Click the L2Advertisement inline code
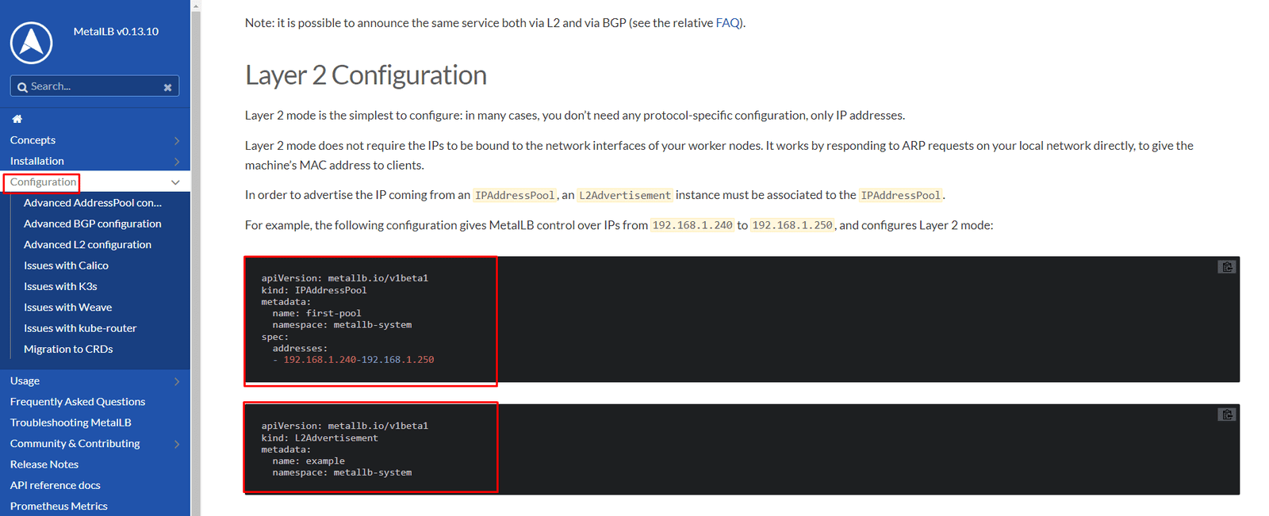The image size is (1269, 516). tap(625, 195)
